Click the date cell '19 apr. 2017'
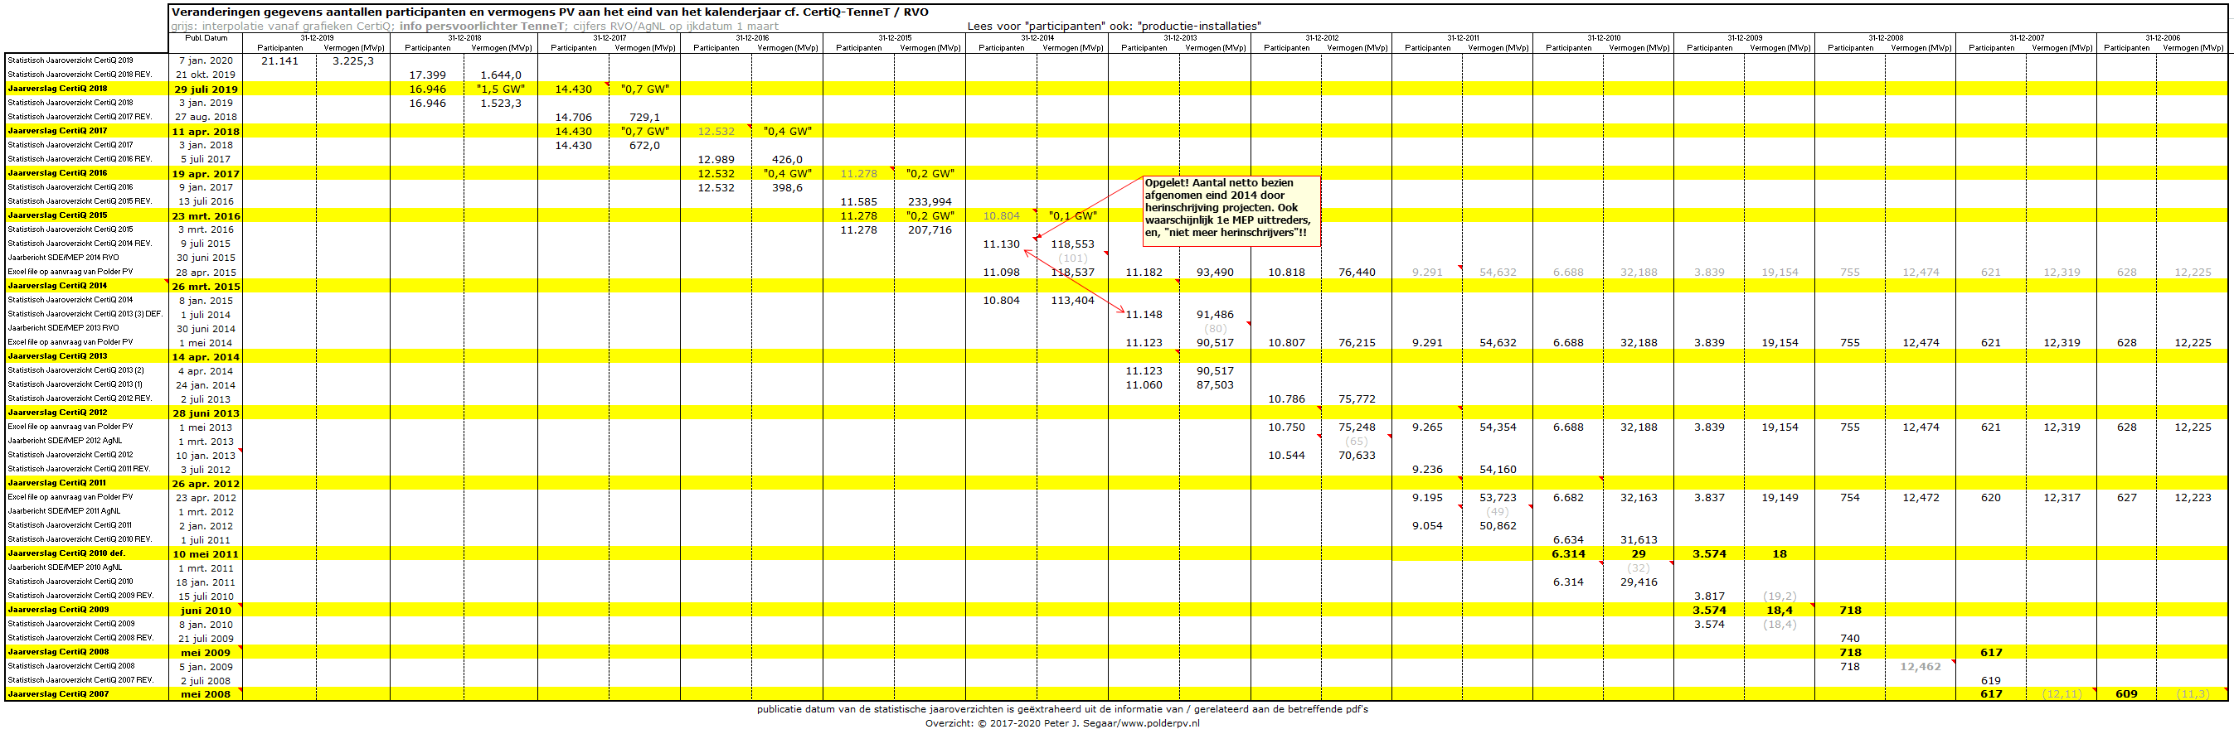The height and width of the screenshot is (734, 2234). click(206, 174)
